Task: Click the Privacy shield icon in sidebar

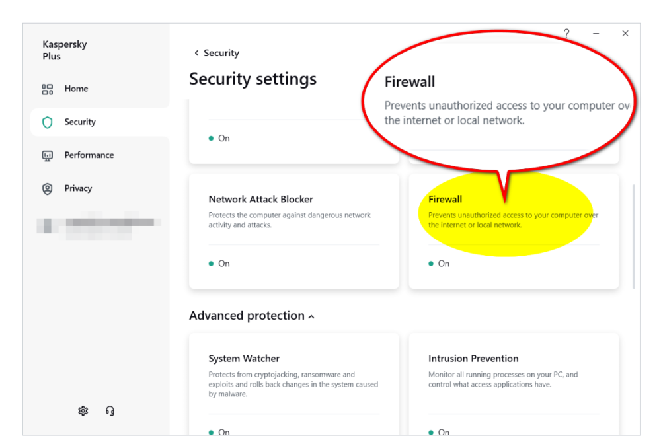Action: [48, 188]
